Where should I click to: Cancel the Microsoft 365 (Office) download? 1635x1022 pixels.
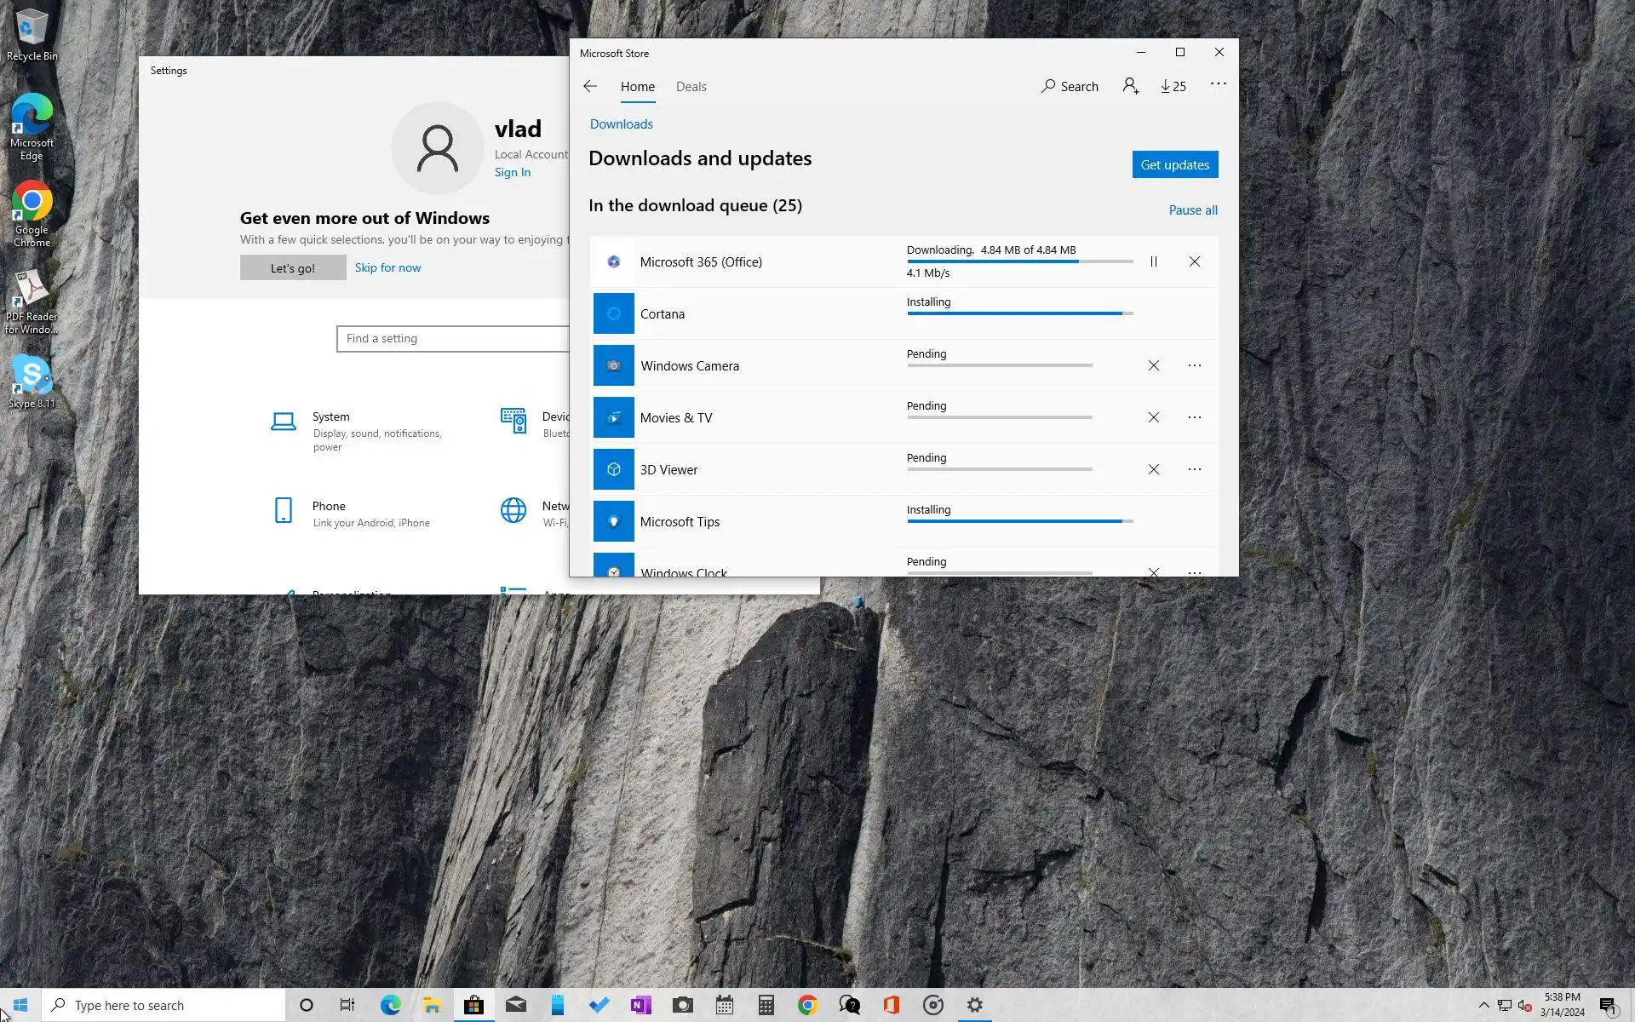(1194, 261)
